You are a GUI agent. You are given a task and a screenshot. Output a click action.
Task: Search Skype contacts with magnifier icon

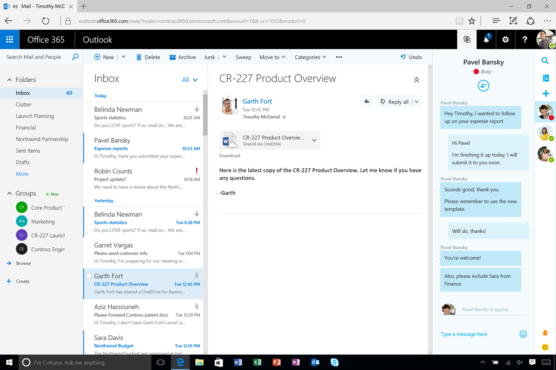[545, 60]
